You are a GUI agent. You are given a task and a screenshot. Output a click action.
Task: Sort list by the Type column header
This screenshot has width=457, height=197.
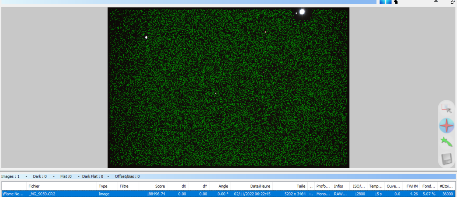pyautogui.click(x=107, y=186)
